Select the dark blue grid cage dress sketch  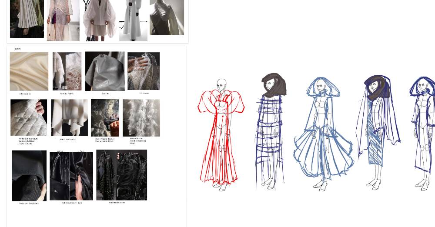coord(271,131)
